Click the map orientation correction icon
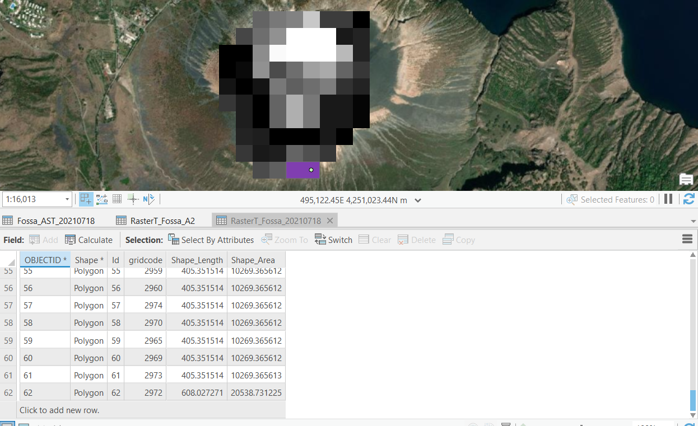Screen dimensions: 698x426 click(x=133, y=199)
